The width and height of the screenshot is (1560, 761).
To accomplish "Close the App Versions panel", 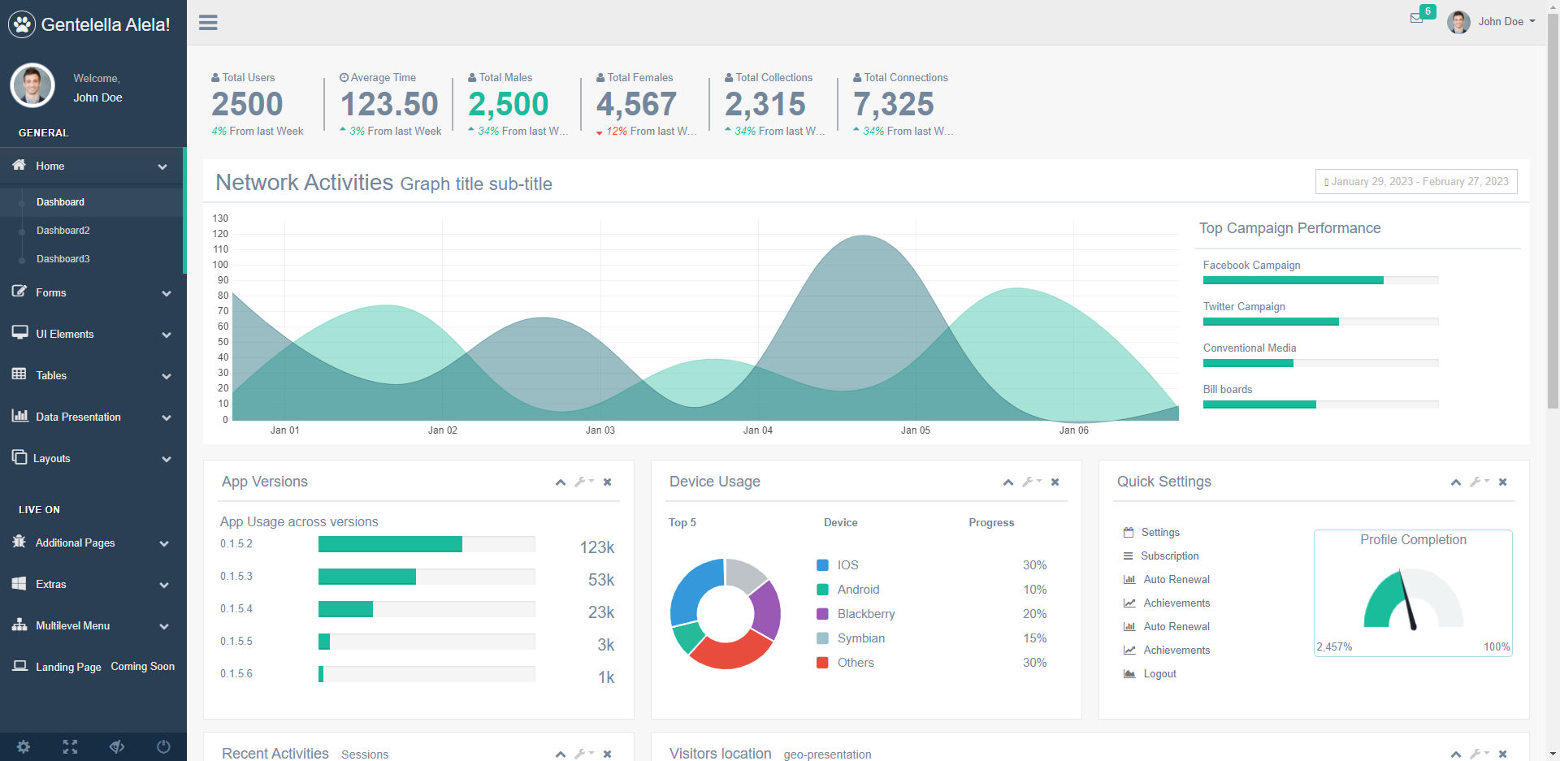I will coord(607,482).
